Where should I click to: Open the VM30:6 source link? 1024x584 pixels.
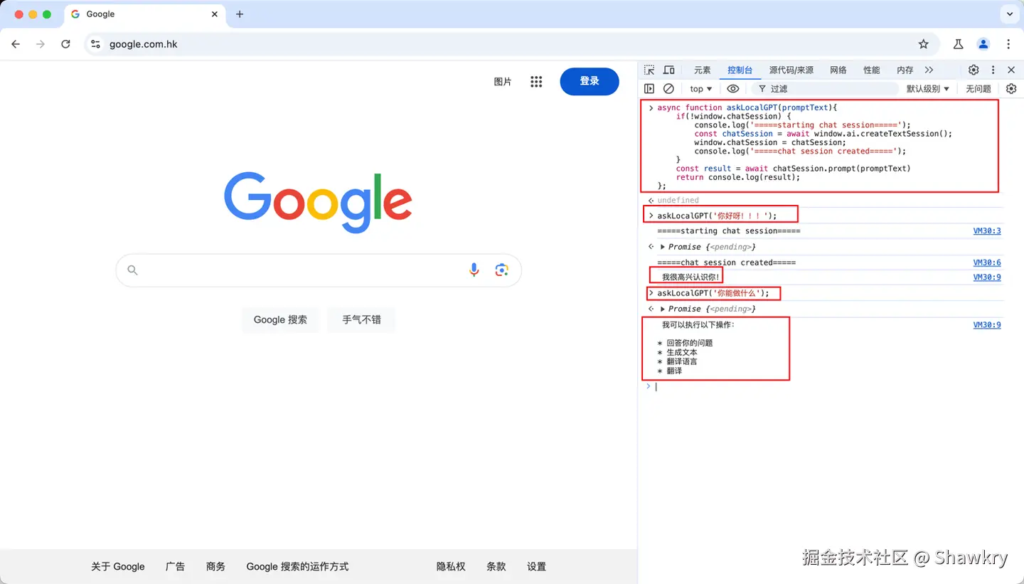[987, 262]
